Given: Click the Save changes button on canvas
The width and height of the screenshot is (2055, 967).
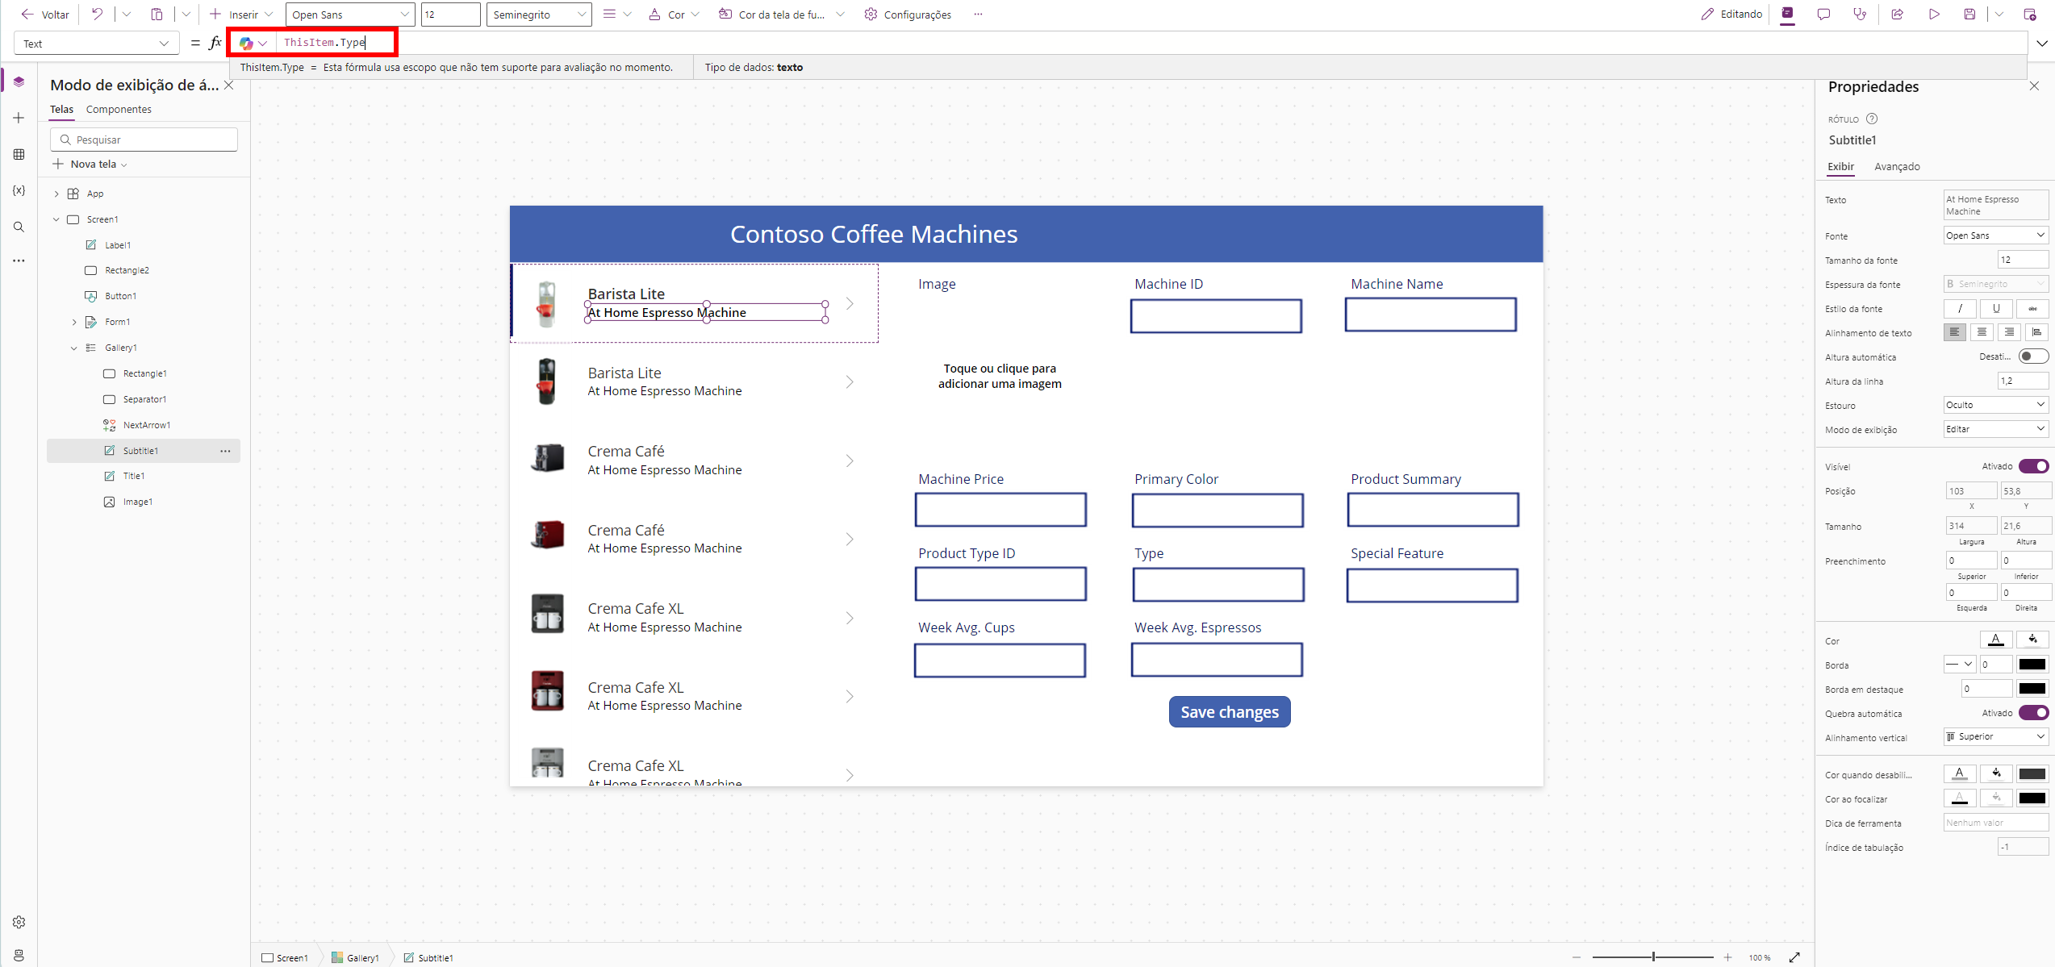Looking at the screenshot, I should pos(1230,712).
